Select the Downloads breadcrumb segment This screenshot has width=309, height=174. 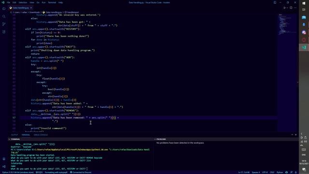(34, 12)
